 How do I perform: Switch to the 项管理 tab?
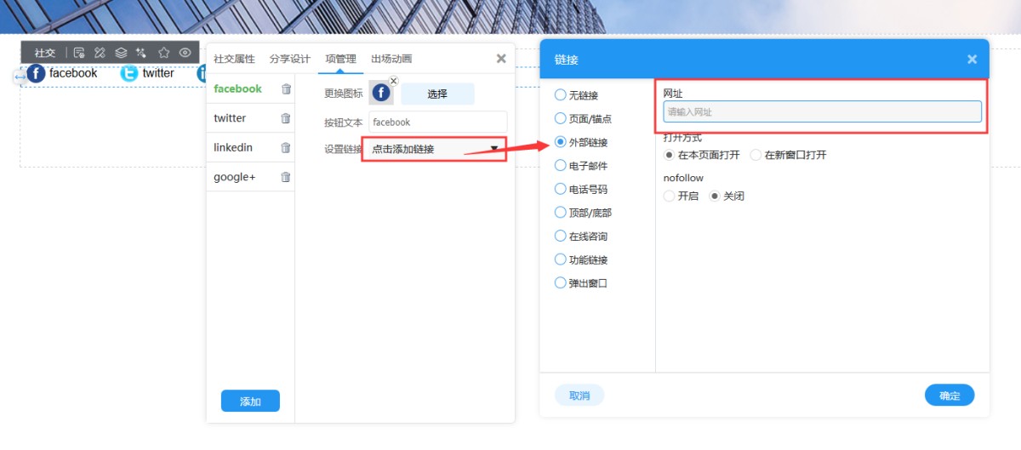pyautogui.click(x=340, y=59)
